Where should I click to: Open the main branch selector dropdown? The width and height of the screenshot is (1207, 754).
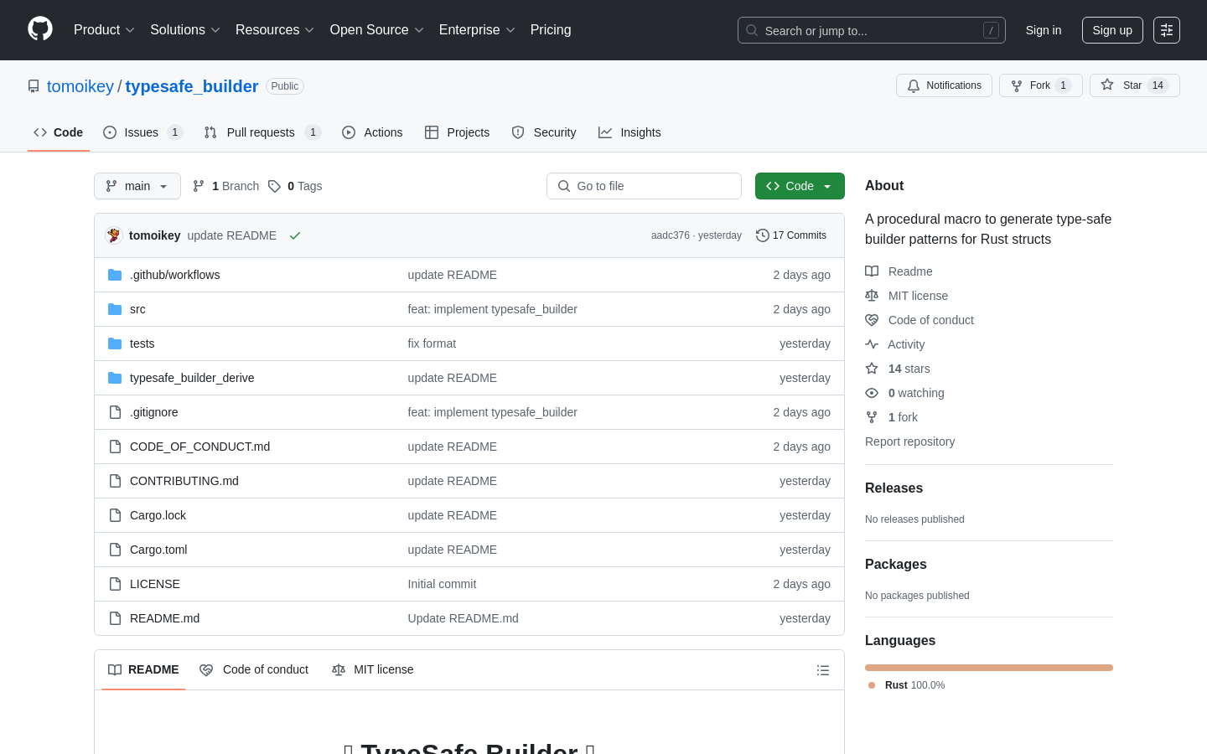tap(137, 186)
